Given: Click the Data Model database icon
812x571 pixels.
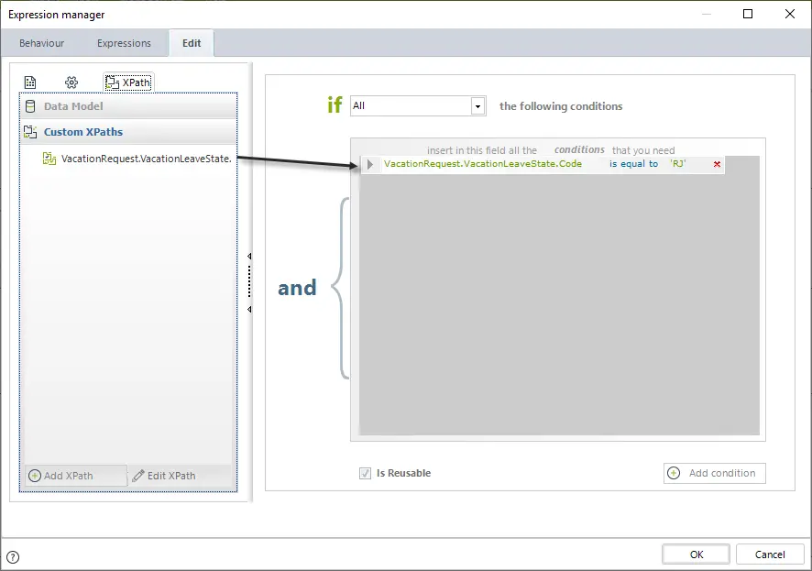Looking at the screenshot, I should 30,106.
